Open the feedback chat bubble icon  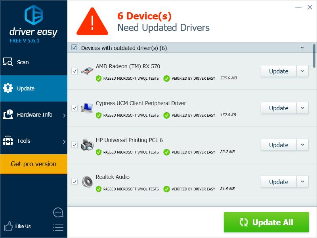pyautogui.click(x=58, y=213)
